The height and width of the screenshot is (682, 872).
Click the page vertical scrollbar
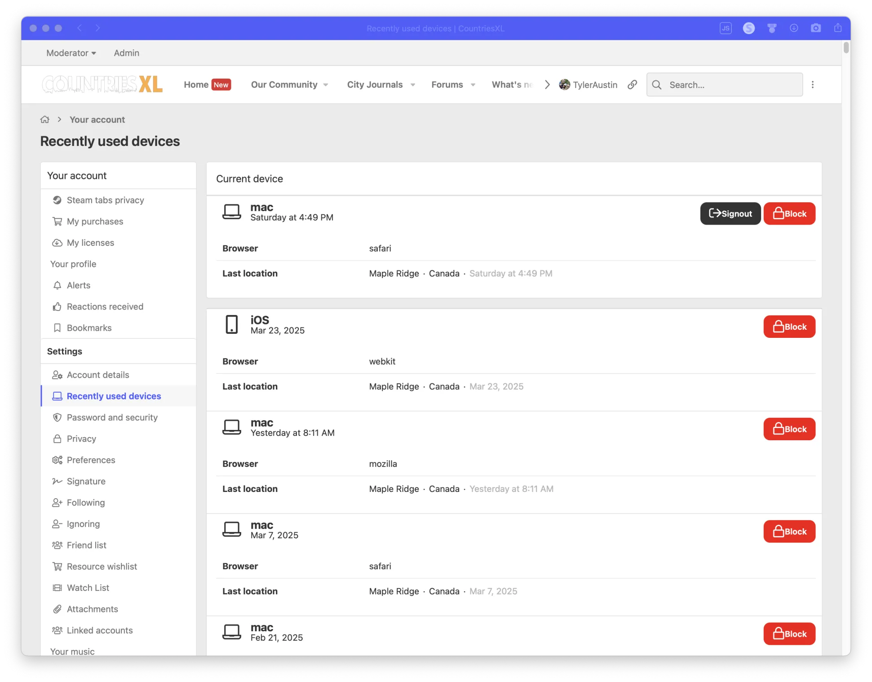pos(846,47)
